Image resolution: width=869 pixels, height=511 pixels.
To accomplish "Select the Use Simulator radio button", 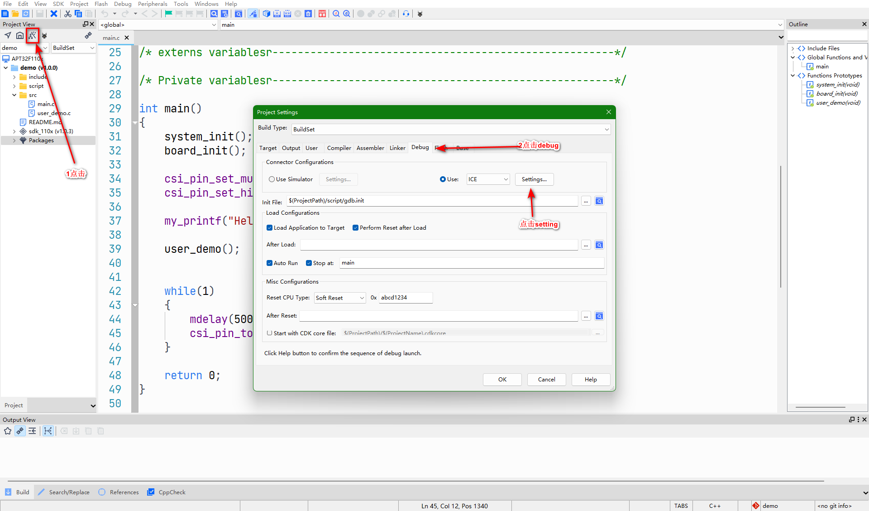I will click(272, 179).
